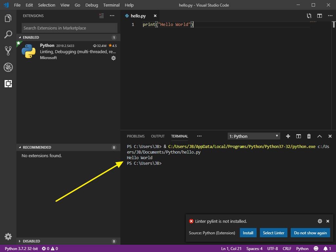Image resolution: width=336 pixels, height=252 pixels.
Task: Open the Explorer view
Action: coord(8,19)
